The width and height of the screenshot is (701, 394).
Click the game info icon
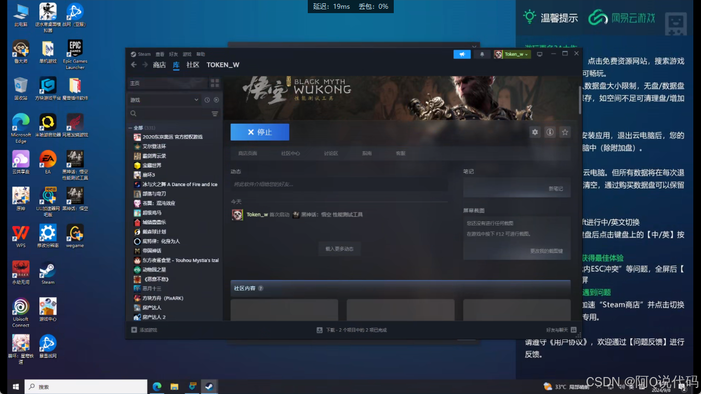[550, 132]
